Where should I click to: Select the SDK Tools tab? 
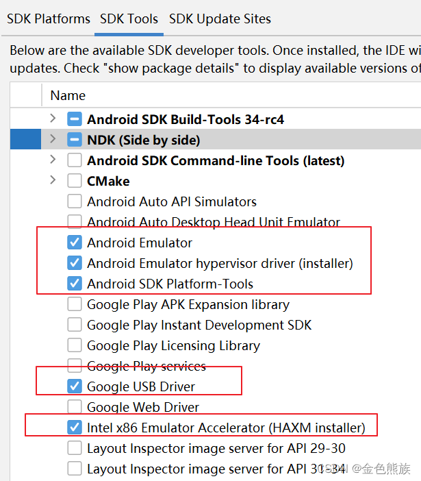pos(129,19)
